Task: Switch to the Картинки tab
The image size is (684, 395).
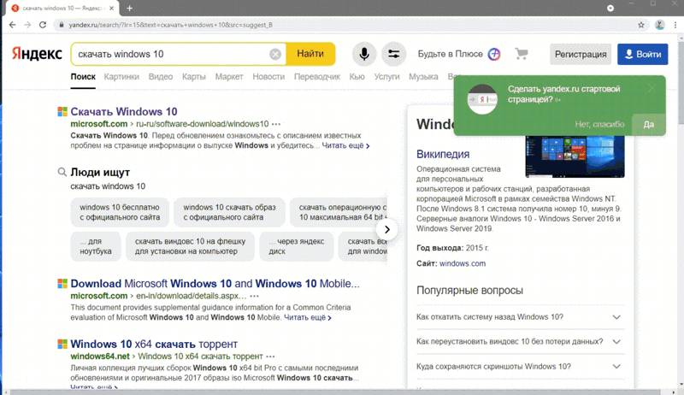Action: [121, 77]
